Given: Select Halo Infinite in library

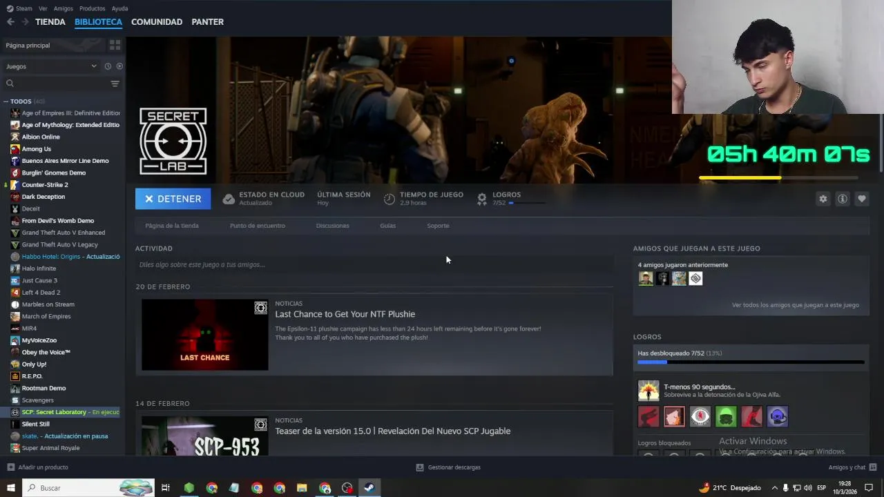Looking at the screenshot, I should pos(39,269).
